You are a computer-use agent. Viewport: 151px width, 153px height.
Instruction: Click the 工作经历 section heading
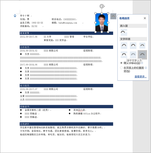pos(25,47)
